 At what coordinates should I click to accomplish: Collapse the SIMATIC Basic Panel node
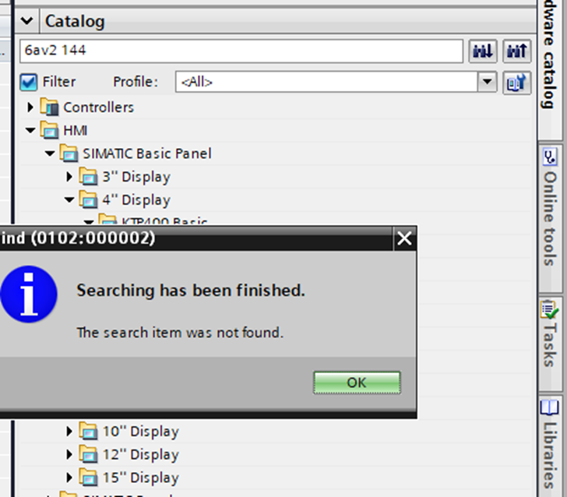pyautogui.click(x=50, y=153)
